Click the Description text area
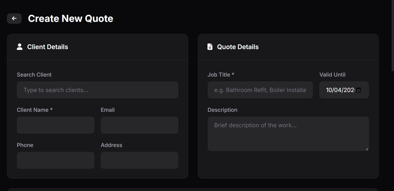This screenshot has height=191, width=394. point(288,133)
